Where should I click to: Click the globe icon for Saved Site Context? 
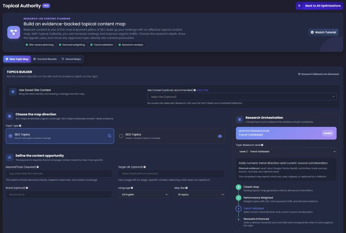point(13,92)
